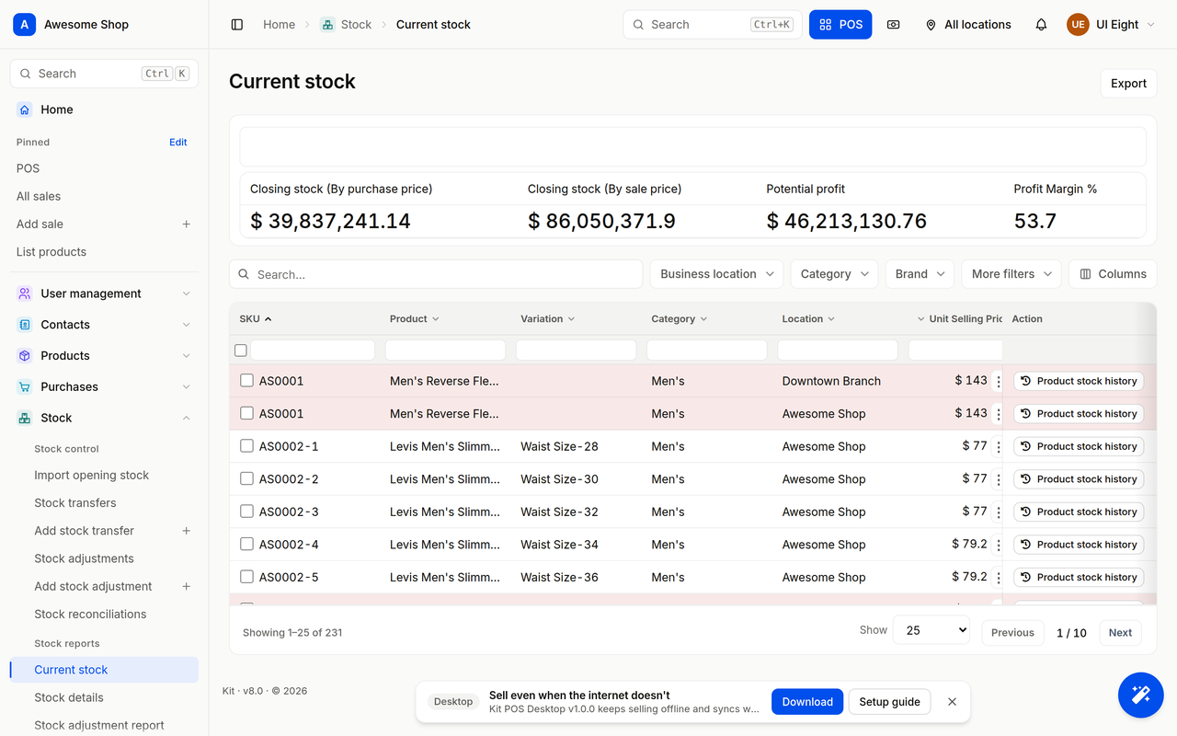Open the magic wand assistant button

(1140, 695)
